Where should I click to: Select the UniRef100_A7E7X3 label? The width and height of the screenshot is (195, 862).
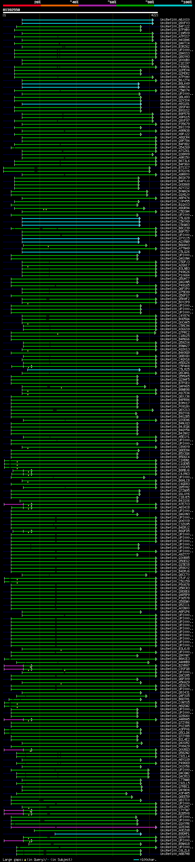click(175, 504)
